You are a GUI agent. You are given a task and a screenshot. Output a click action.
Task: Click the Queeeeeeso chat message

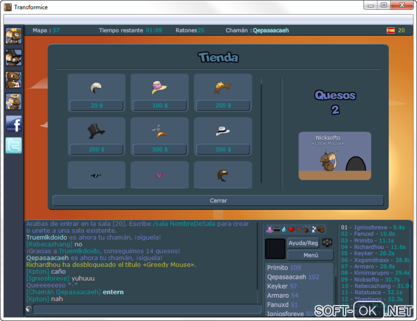(x=52, y=285)
